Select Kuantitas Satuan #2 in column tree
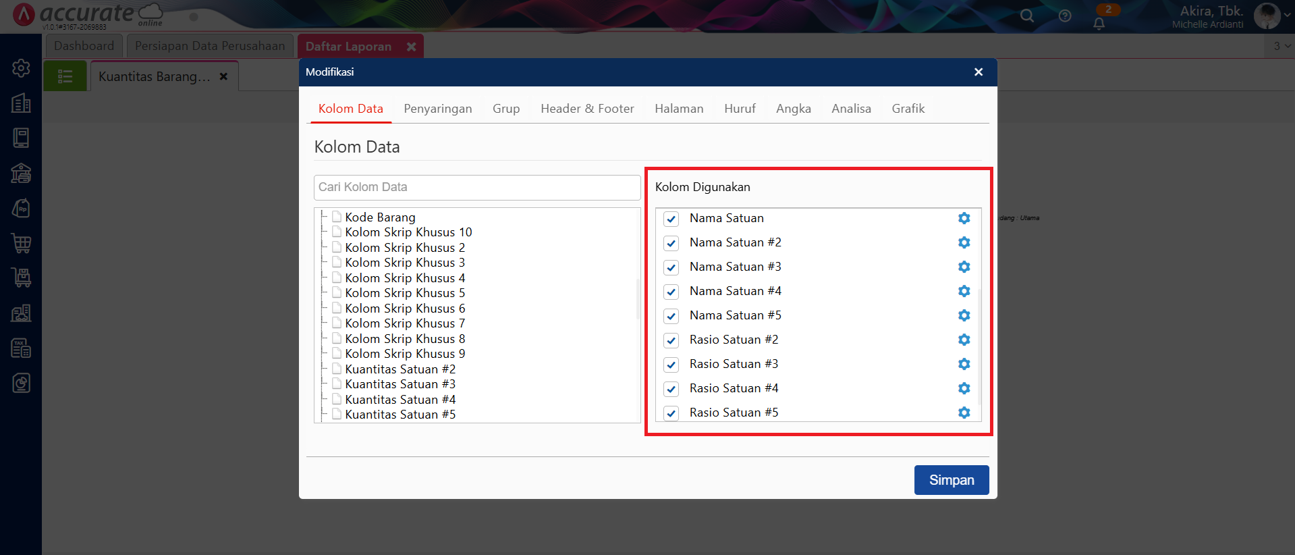Image resolution: width=1295 pixels, height=555 pixels. coord(399,369)
